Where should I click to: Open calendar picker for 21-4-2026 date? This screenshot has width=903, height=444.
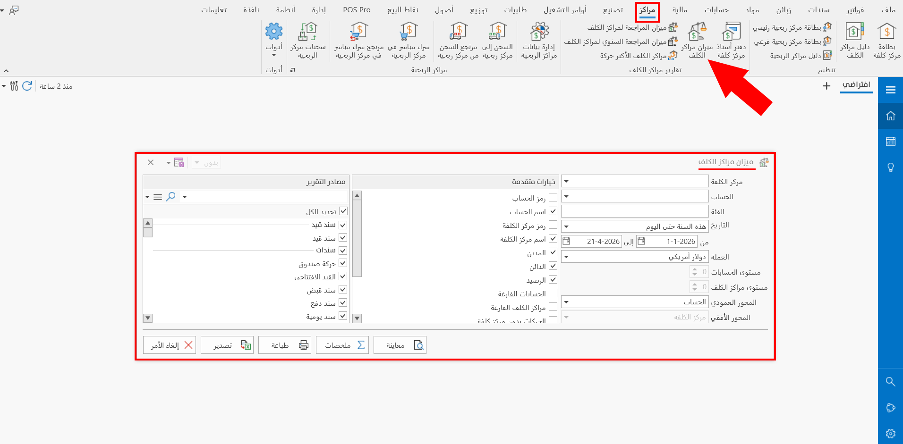566,241
